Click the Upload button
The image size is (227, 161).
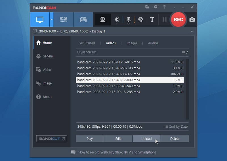pyautogui.click(x=146, y=139)
